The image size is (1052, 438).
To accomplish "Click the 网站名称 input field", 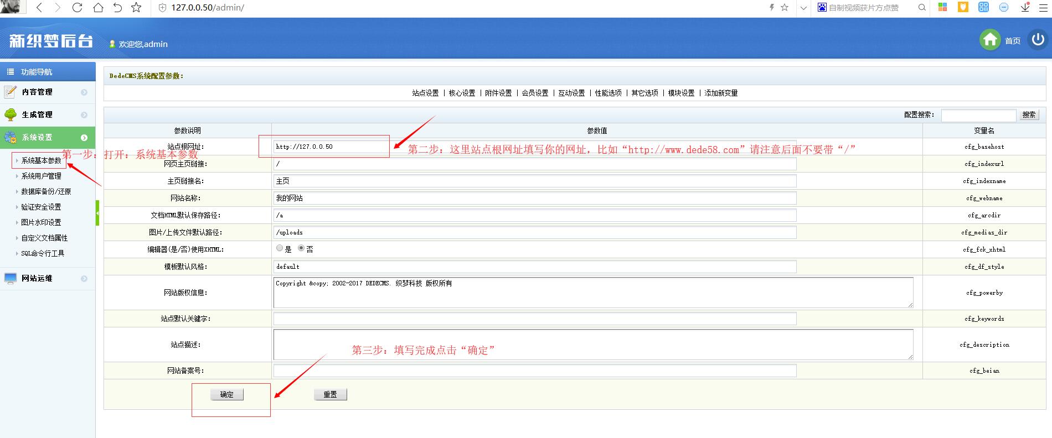I will [534, 198].
